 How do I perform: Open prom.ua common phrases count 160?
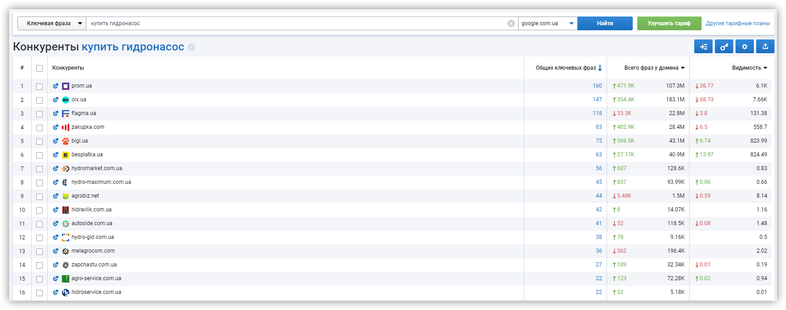(x=597, y=86)
